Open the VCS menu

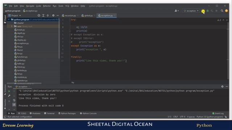point(67,6)
